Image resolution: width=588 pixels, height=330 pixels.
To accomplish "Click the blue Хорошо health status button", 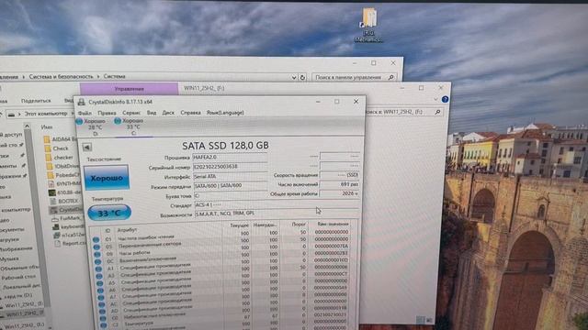I will [x=107, y=178].
